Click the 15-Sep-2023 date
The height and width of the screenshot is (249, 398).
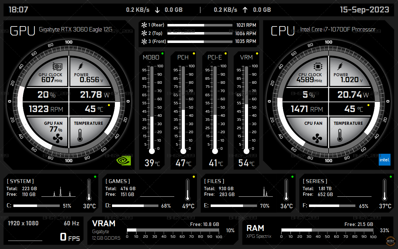click(x=364, y=10)
